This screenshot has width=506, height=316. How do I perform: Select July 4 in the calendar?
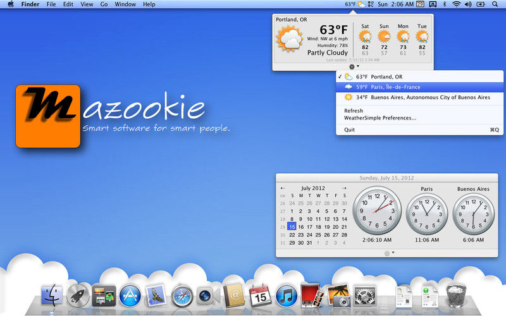click(x=318, y=211)
